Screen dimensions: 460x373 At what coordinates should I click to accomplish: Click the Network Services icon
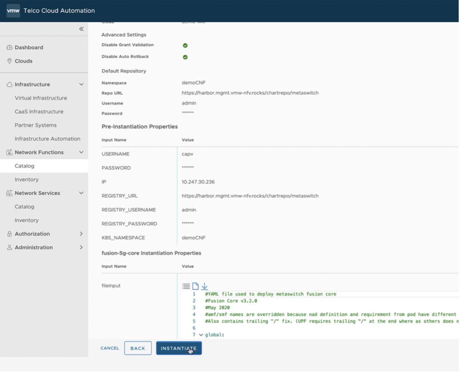click(x=9, y=193)
